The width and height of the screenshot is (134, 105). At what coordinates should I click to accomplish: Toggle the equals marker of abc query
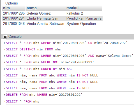[x=4, y=75]
